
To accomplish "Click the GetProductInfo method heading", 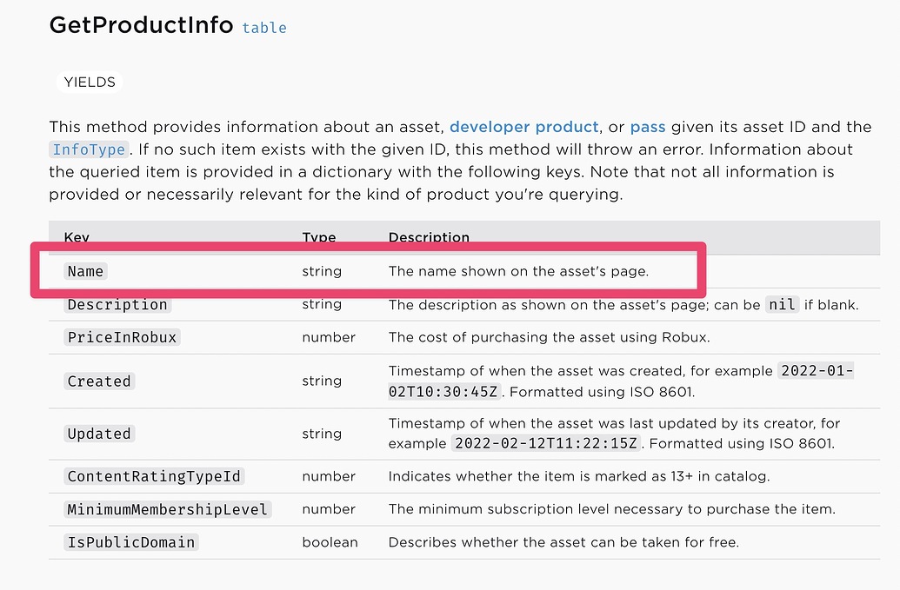I will click(x=141, y=25).
